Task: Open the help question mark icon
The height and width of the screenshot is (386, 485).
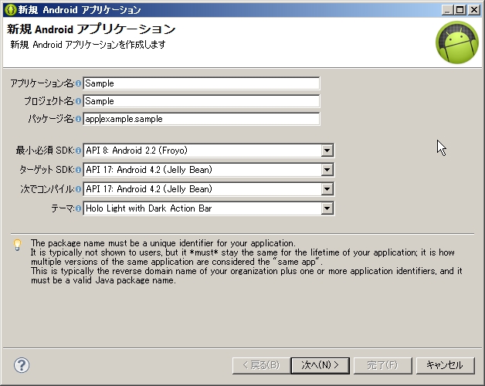Action: [22, 365]
